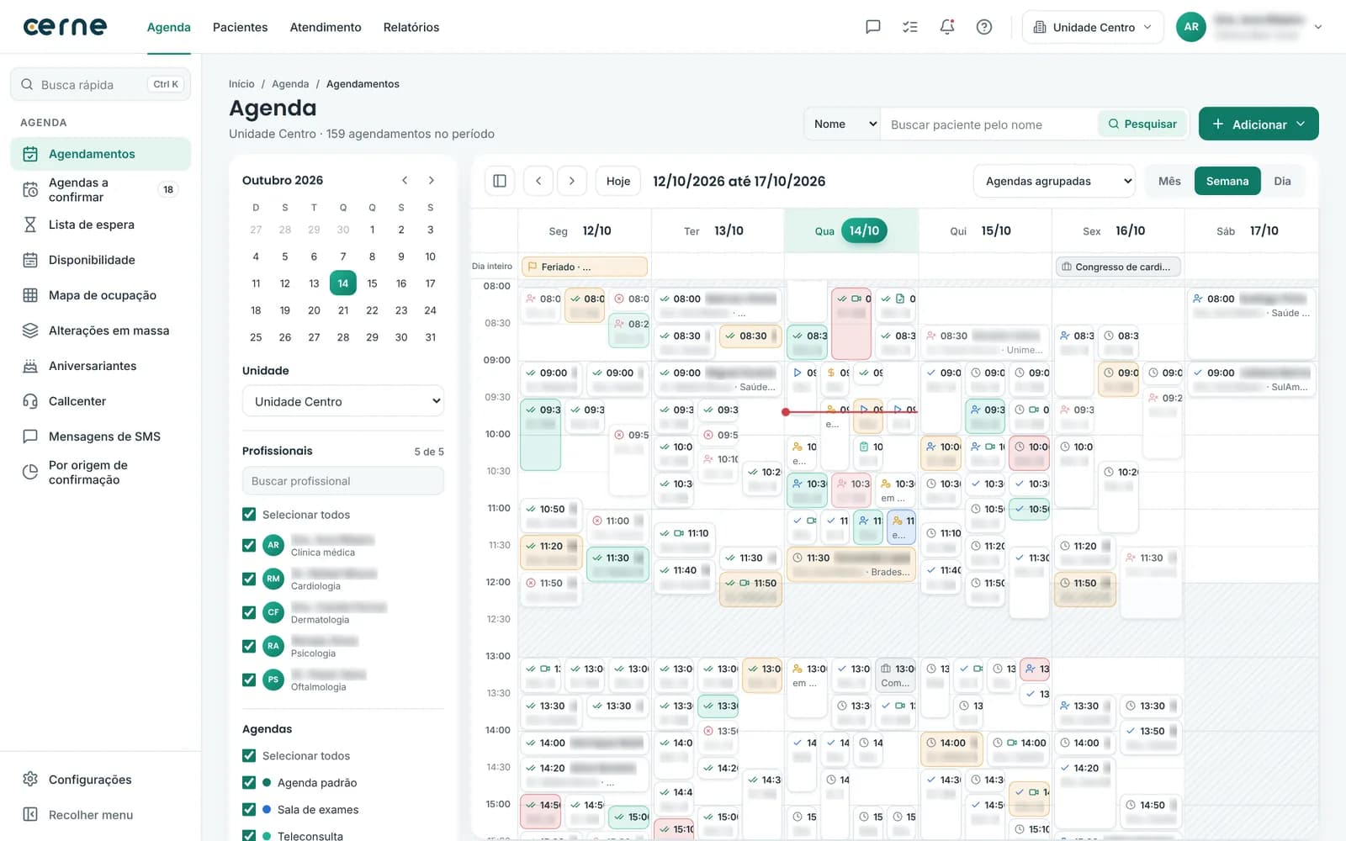Screen dimensions: 1346x841
Task: Open the Unidade Centro selector in header
Action: coord(1093,27)
